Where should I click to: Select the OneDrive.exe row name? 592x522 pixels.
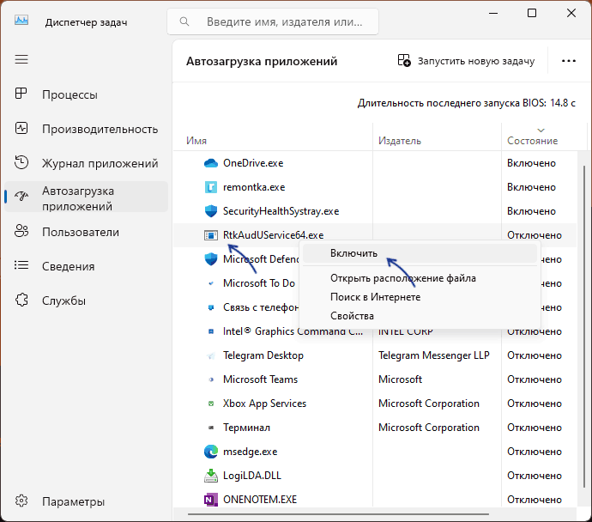pyautogui.click(x=253, y=163)
